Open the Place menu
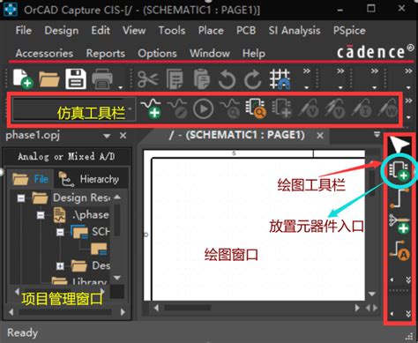The image size is (418, 343). [x=211, y=30]
